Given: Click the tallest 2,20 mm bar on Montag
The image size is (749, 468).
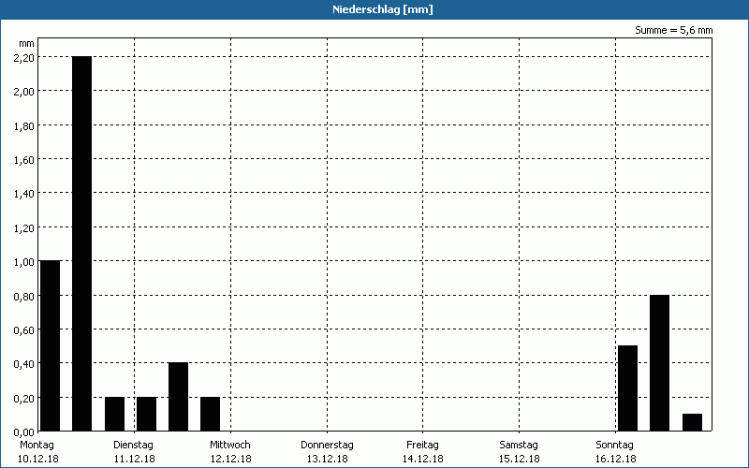Looking at the screenshot, I should coord(81,243).
